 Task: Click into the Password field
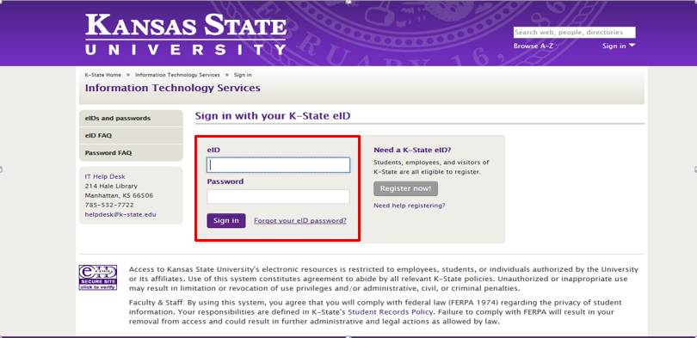click(278, 197)
